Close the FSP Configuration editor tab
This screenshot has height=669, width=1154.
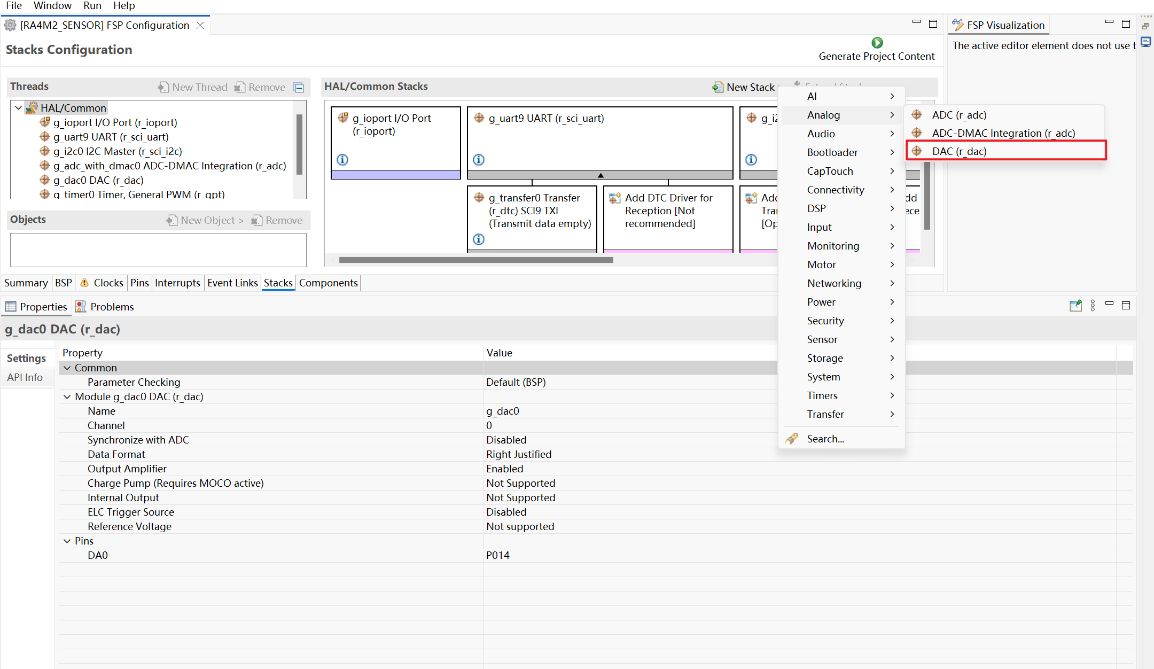coord(200,25)
